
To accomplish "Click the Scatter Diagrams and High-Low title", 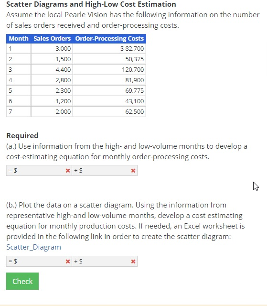I will (91, 4).
